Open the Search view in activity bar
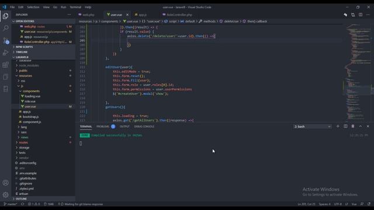Viewport: 374px width, 210px height. tap(5, 28)
